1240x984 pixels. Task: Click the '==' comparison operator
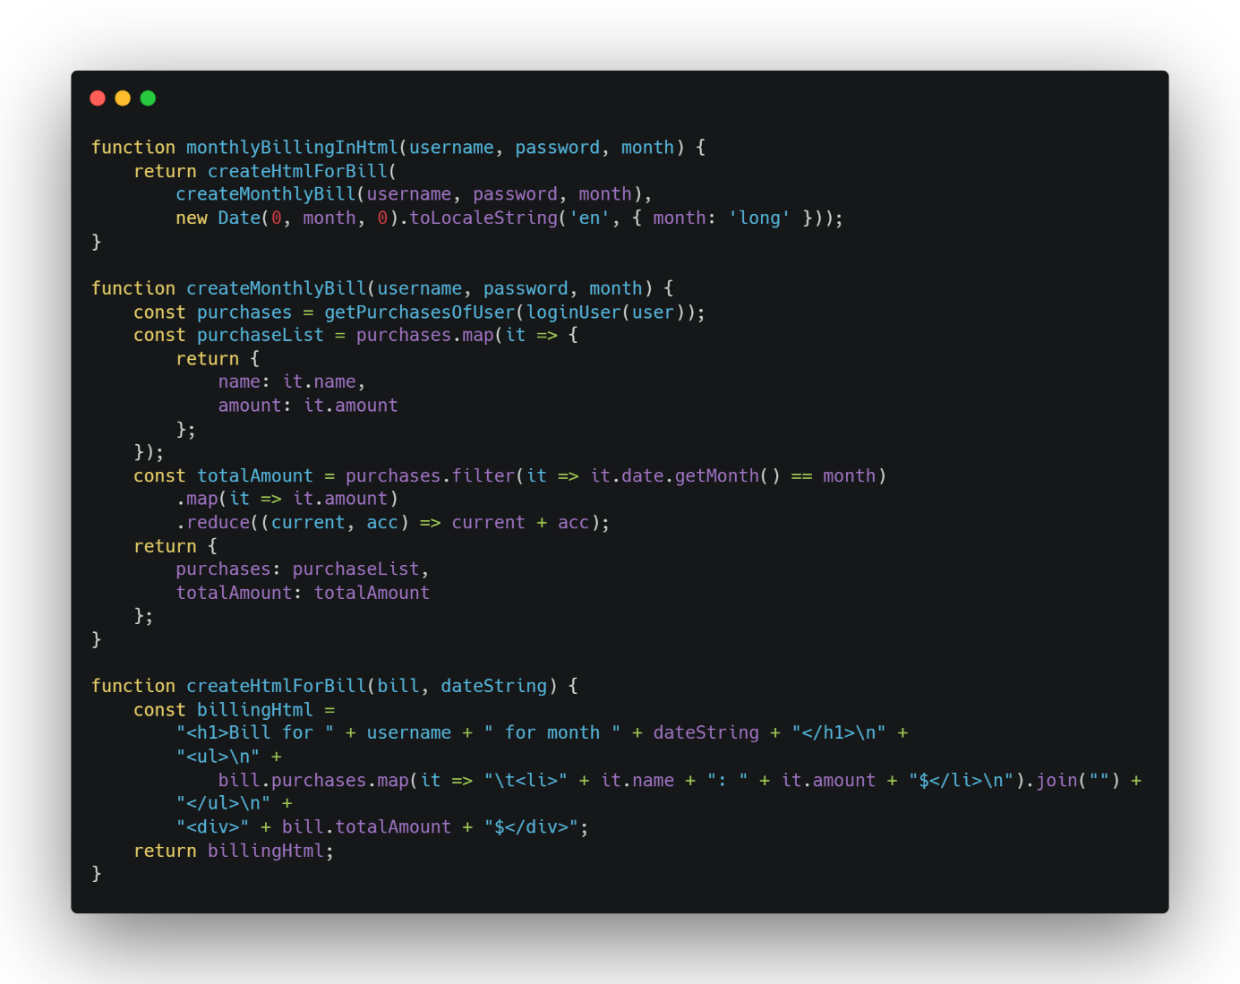(801, 476)
